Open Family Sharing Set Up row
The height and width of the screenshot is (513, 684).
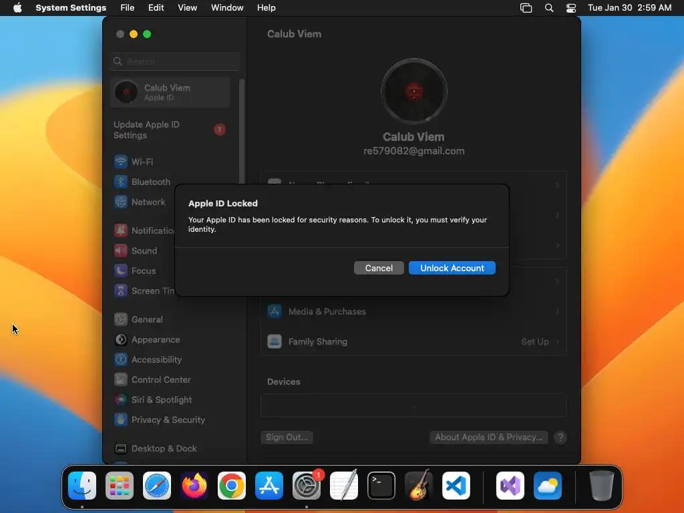pyautogui.click(x=413, y=341)
